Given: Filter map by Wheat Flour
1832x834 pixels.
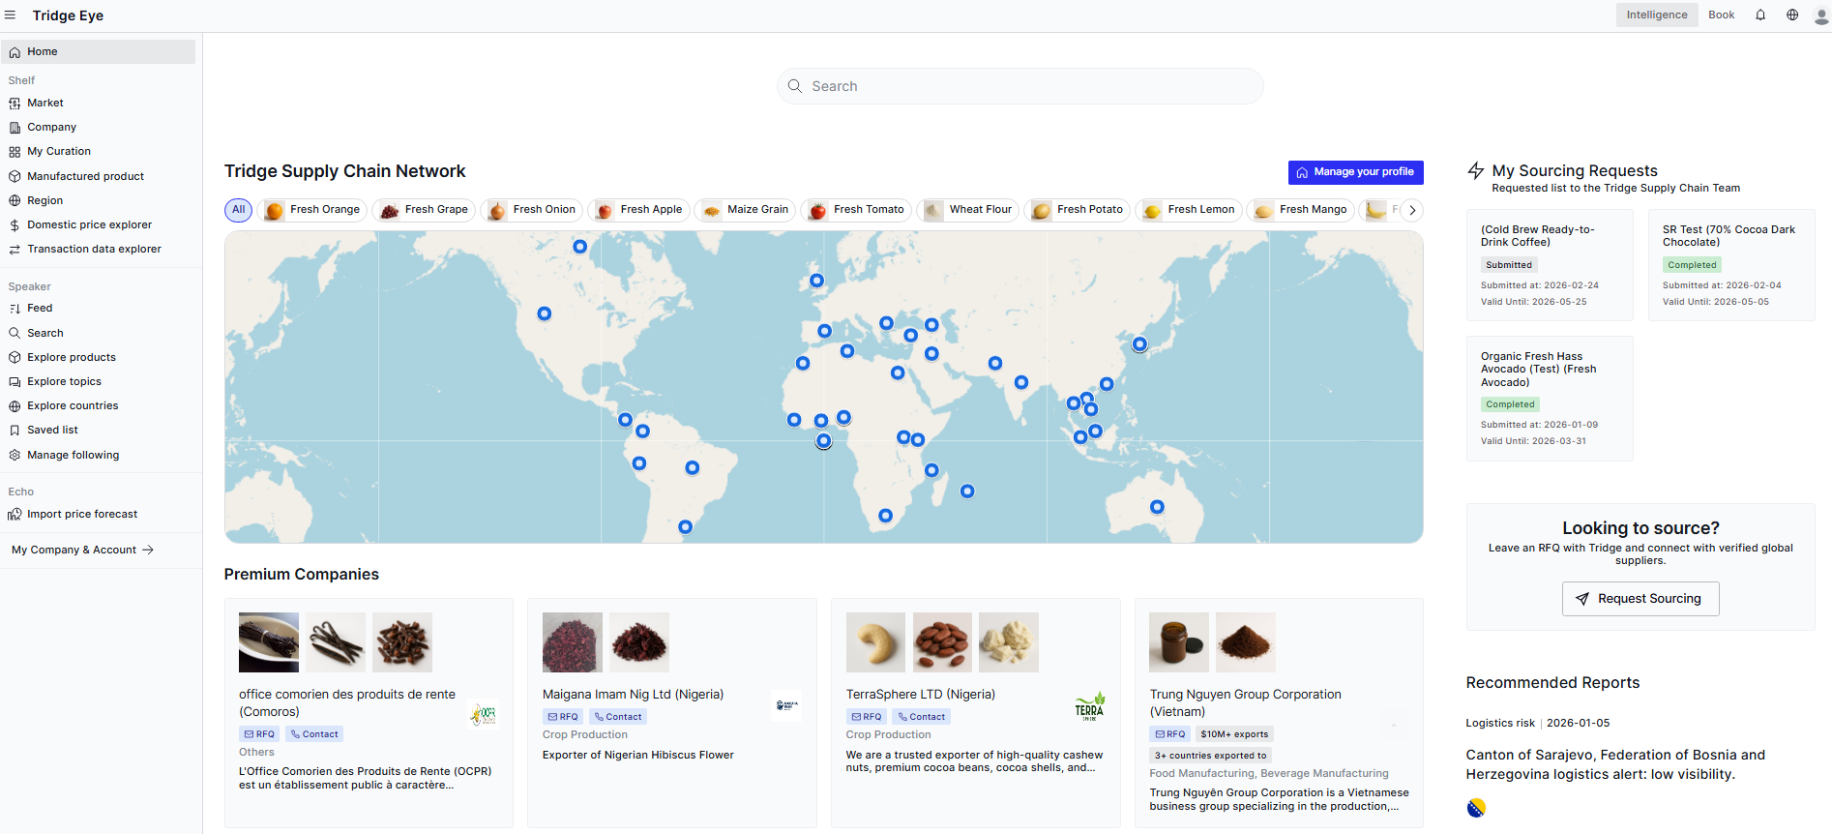Looking at the screenshot, I should pyautogui.click(x=969, y=210).
